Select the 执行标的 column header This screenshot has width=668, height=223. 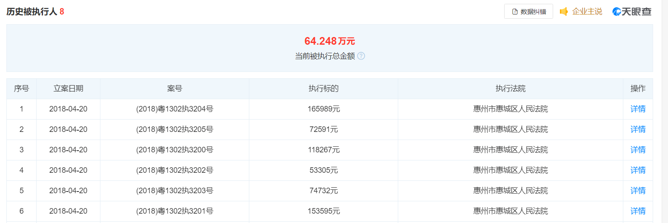point(323,89)
